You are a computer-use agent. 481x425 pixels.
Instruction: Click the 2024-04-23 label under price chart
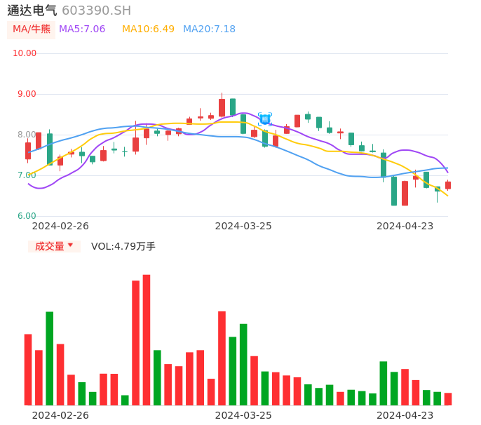[405, 226]
